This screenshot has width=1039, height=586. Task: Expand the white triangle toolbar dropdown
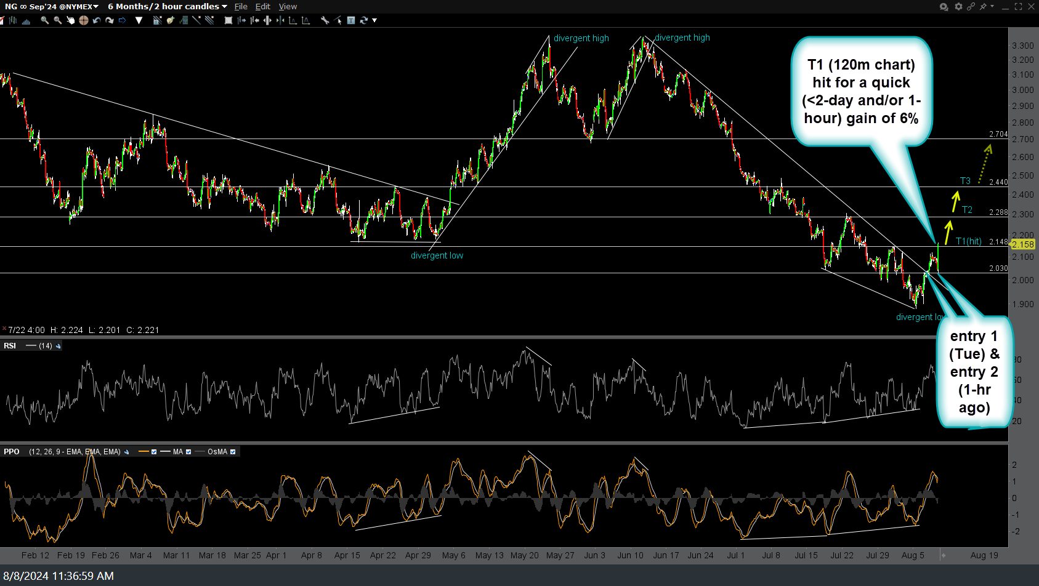tap(139, 20)
